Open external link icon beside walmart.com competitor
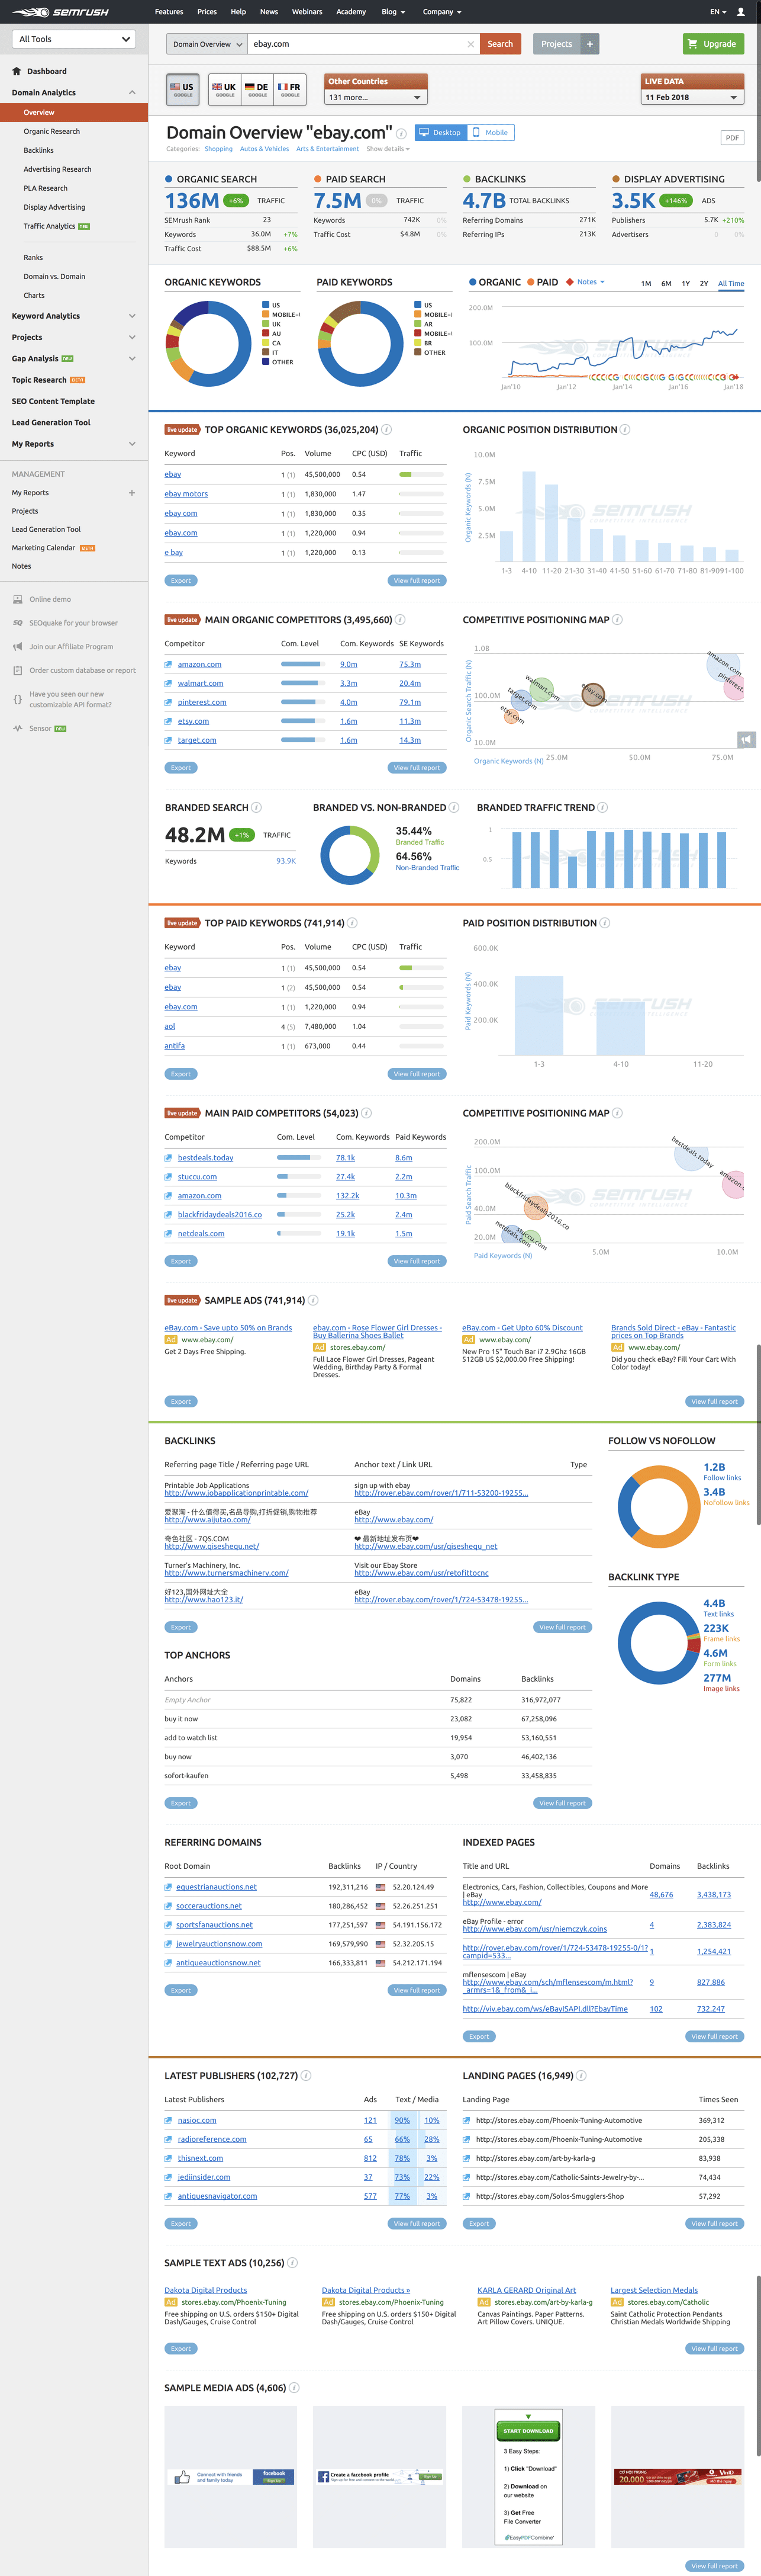Viewport: 761px width, 2576px height. coord(168,683)
